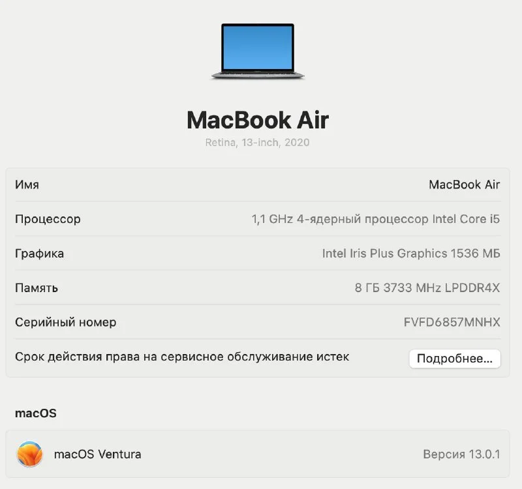Click the Память row label
522x489 pixels.
click(x=37, y=288)
